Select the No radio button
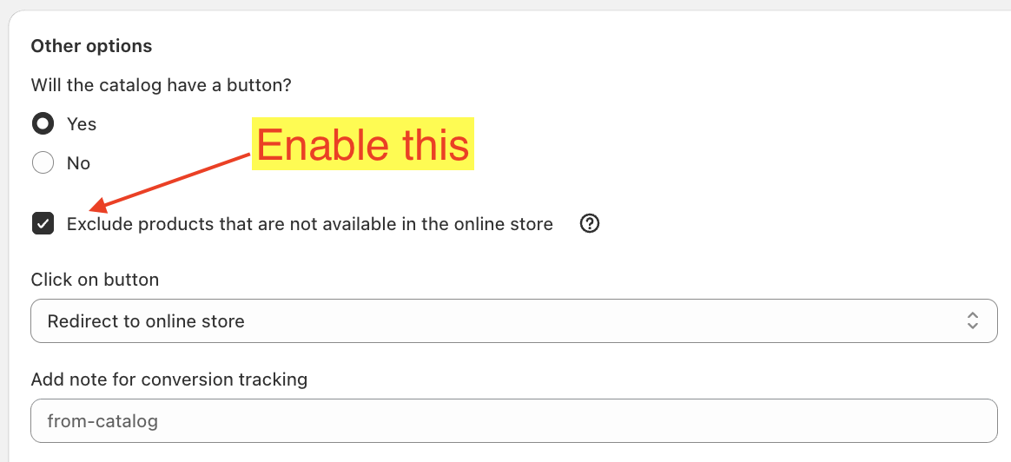The image size is (1011, 462). point(43,162)
